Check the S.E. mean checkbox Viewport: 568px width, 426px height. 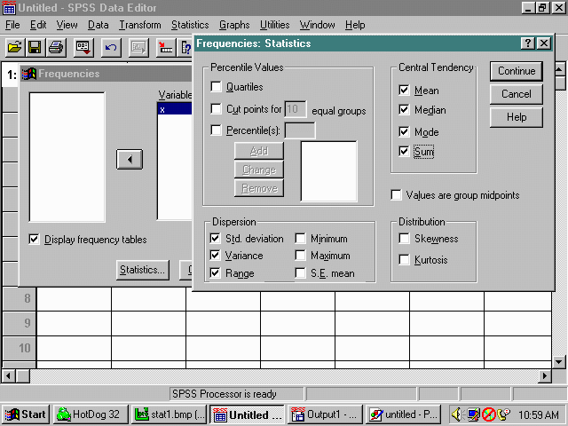click(300, 272)
